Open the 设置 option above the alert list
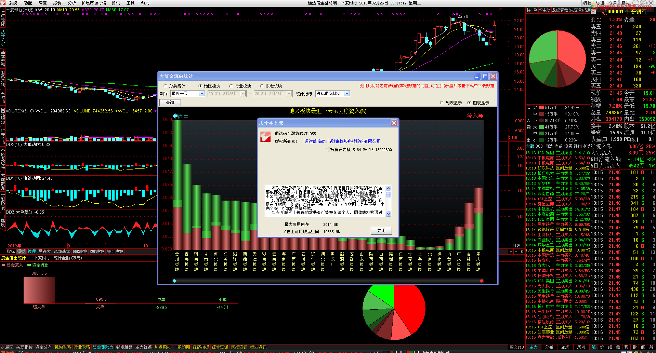The height and width of the screenshot is (353, 656). (x=568, y=146)
